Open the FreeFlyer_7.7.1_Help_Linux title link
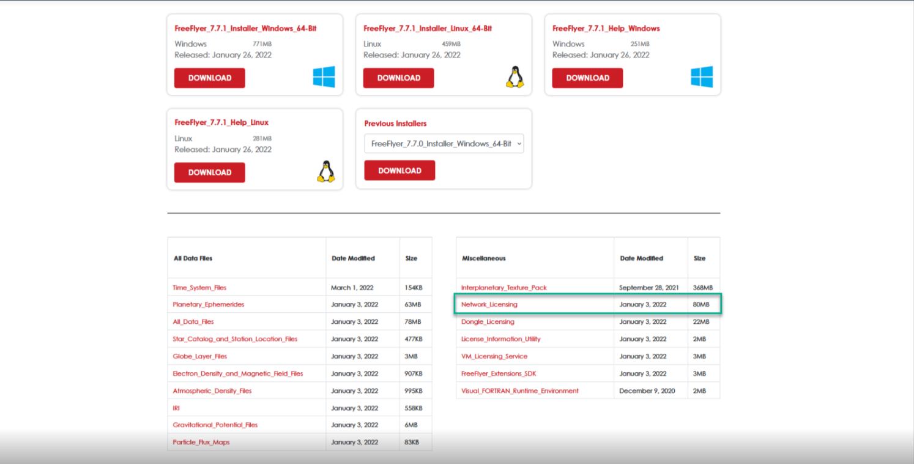914x464 pixels. coord(221,122)
